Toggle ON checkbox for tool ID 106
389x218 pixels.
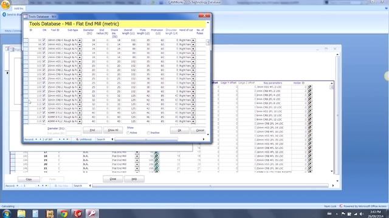(x=44, y=79)
